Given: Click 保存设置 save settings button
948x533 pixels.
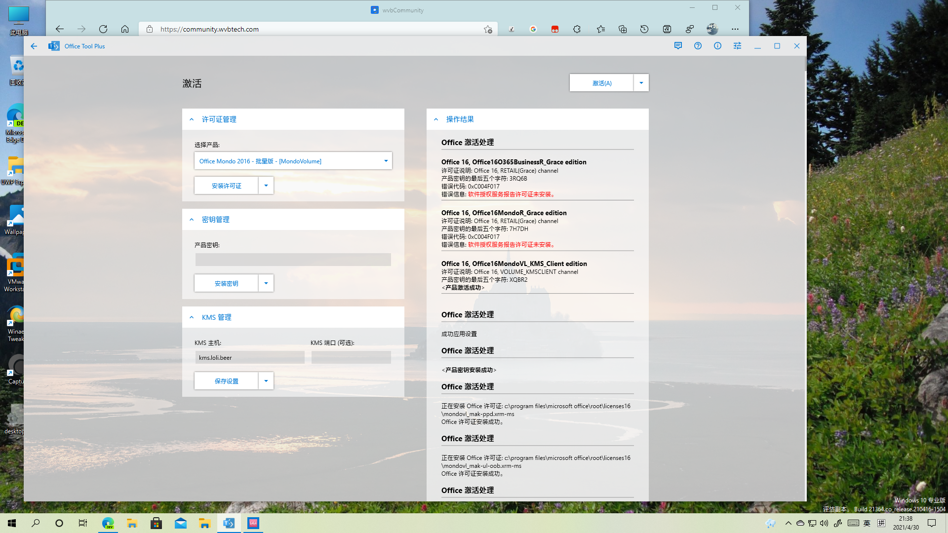Looking at the screenshot, I should 226,381.
